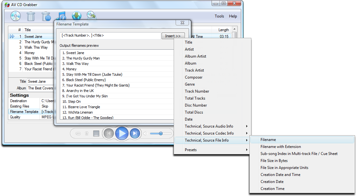This screenshot has height=196, width=356.
Task: Select Total Tracks menu entry
Action: coord(195,98)
